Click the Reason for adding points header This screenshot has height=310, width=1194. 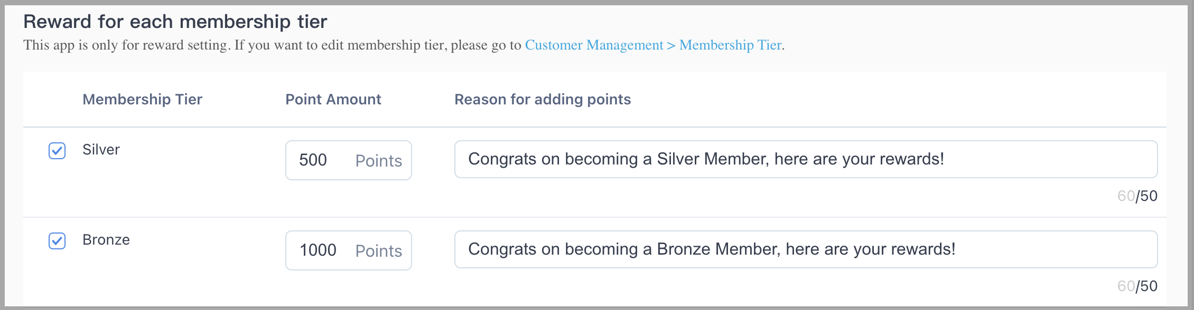543,99
